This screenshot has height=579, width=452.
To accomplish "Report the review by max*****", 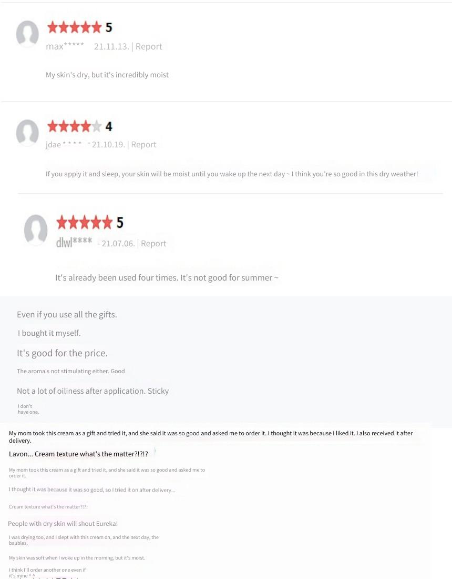I will [149, 46].
